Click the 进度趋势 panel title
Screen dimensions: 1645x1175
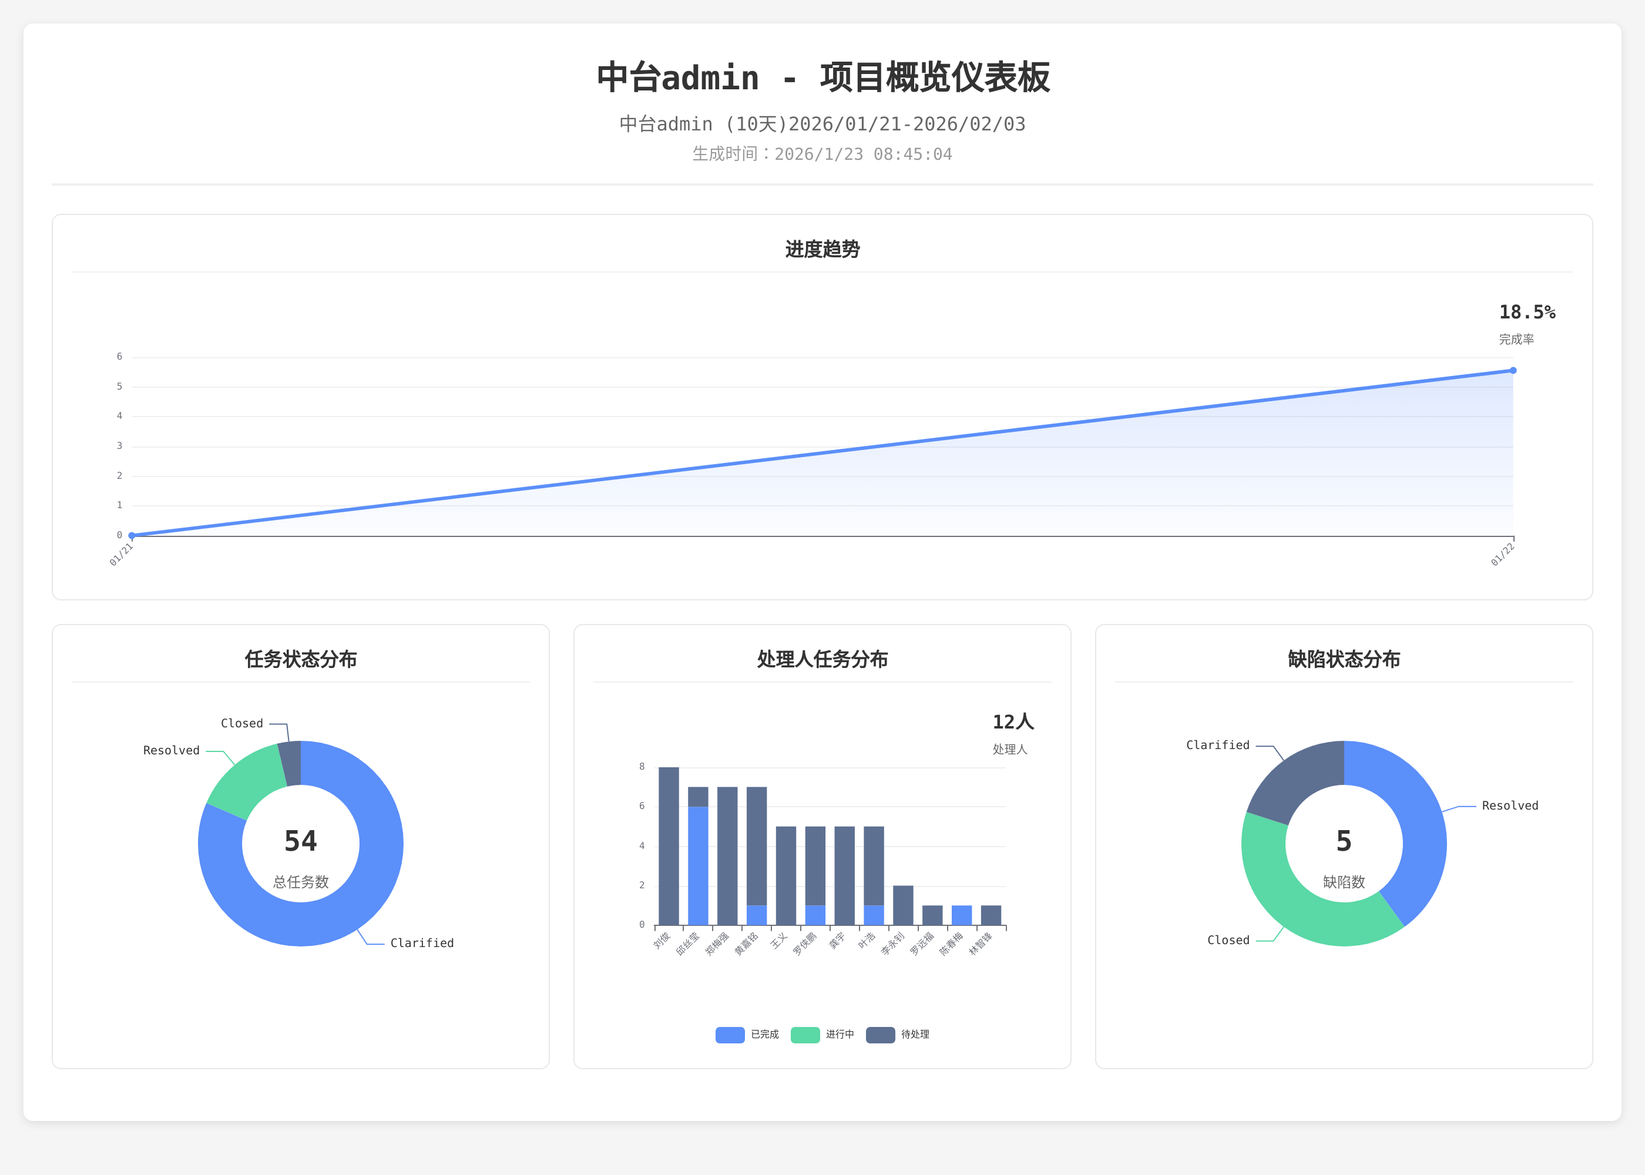click(822, 250)
